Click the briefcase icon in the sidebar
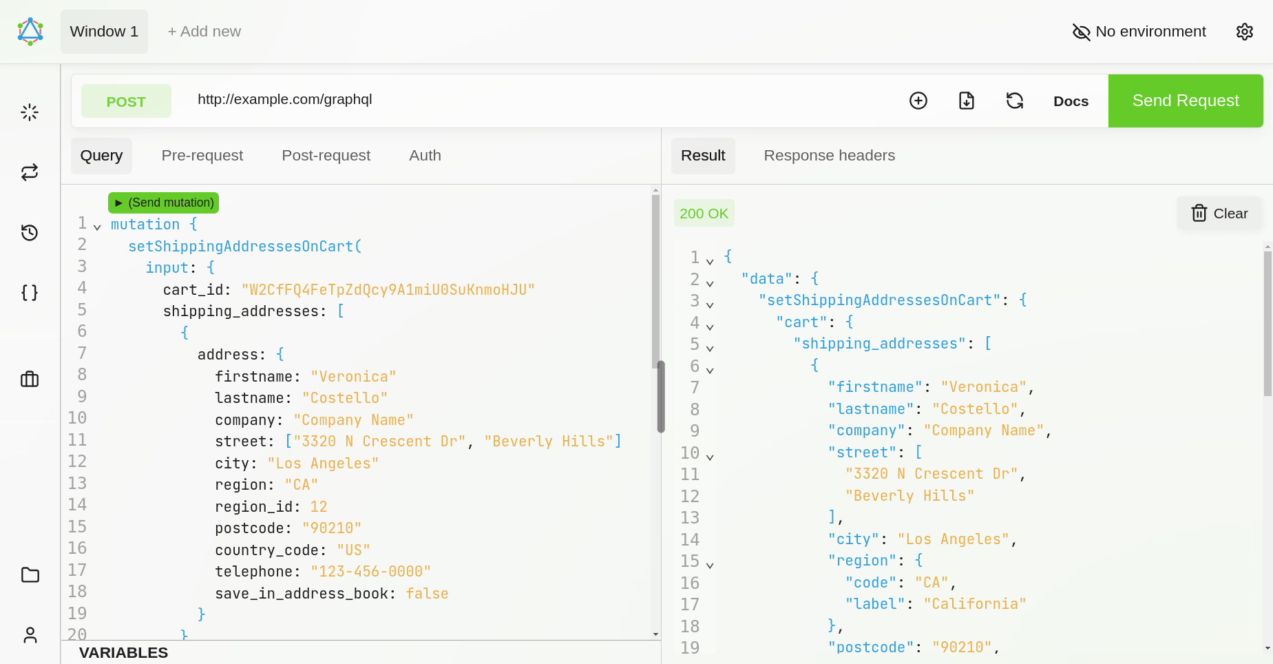 (30, 379)
